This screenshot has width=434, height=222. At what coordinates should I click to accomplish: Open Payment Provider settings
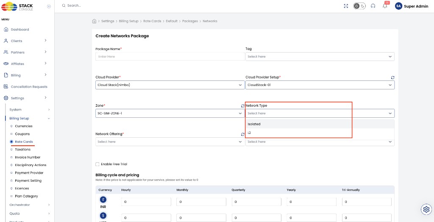click(29, 172)
